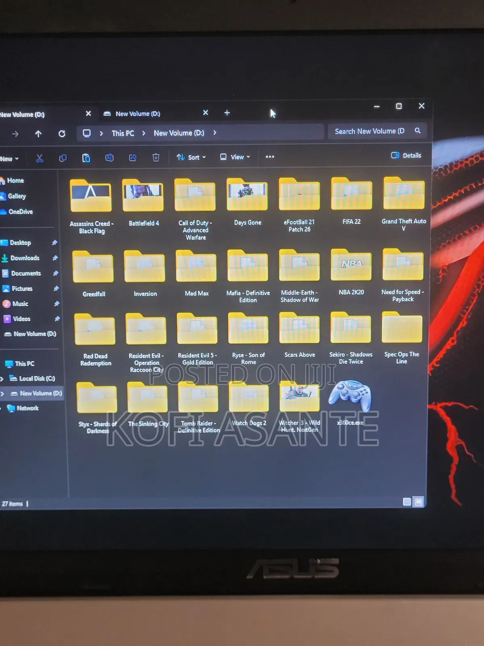Image resolution: width=484 pixels, height=646 pixels.
Task: Click the Share icon in toolbar
Action: 133,157
